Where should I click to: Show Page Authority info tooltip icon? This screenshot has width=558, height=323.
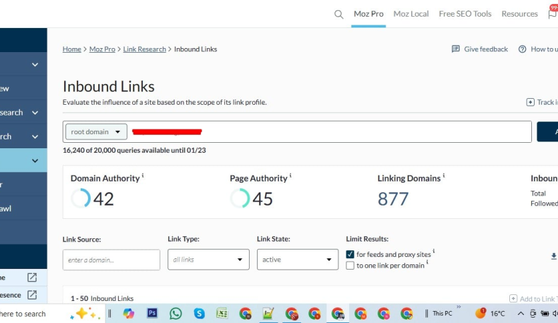coord(290,176)
